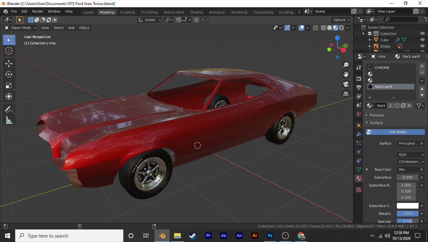Switch perspective/orthographic with the grid icon
This screenshot has height=242, width=428.
pos(346,94)
